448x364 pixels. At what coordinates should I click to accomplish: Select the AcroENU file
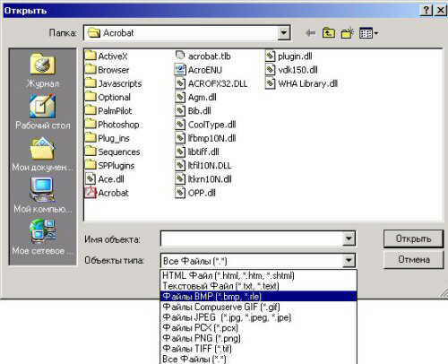pos(199,70)
